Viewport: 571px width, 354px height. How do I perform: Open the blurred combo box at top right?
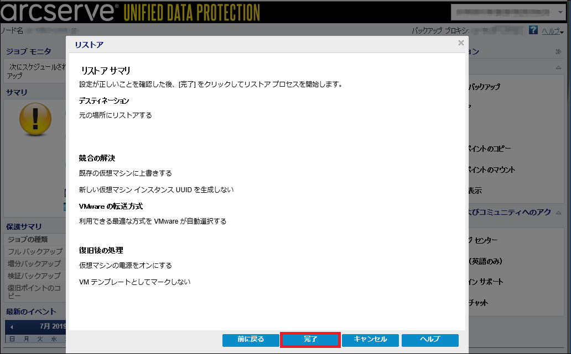pyautogui.click(x=508, y=12)
